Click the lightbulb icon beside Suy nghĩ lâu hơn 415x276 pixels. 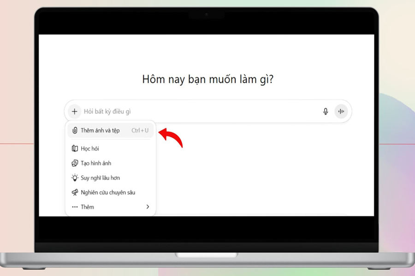[75, 178]
